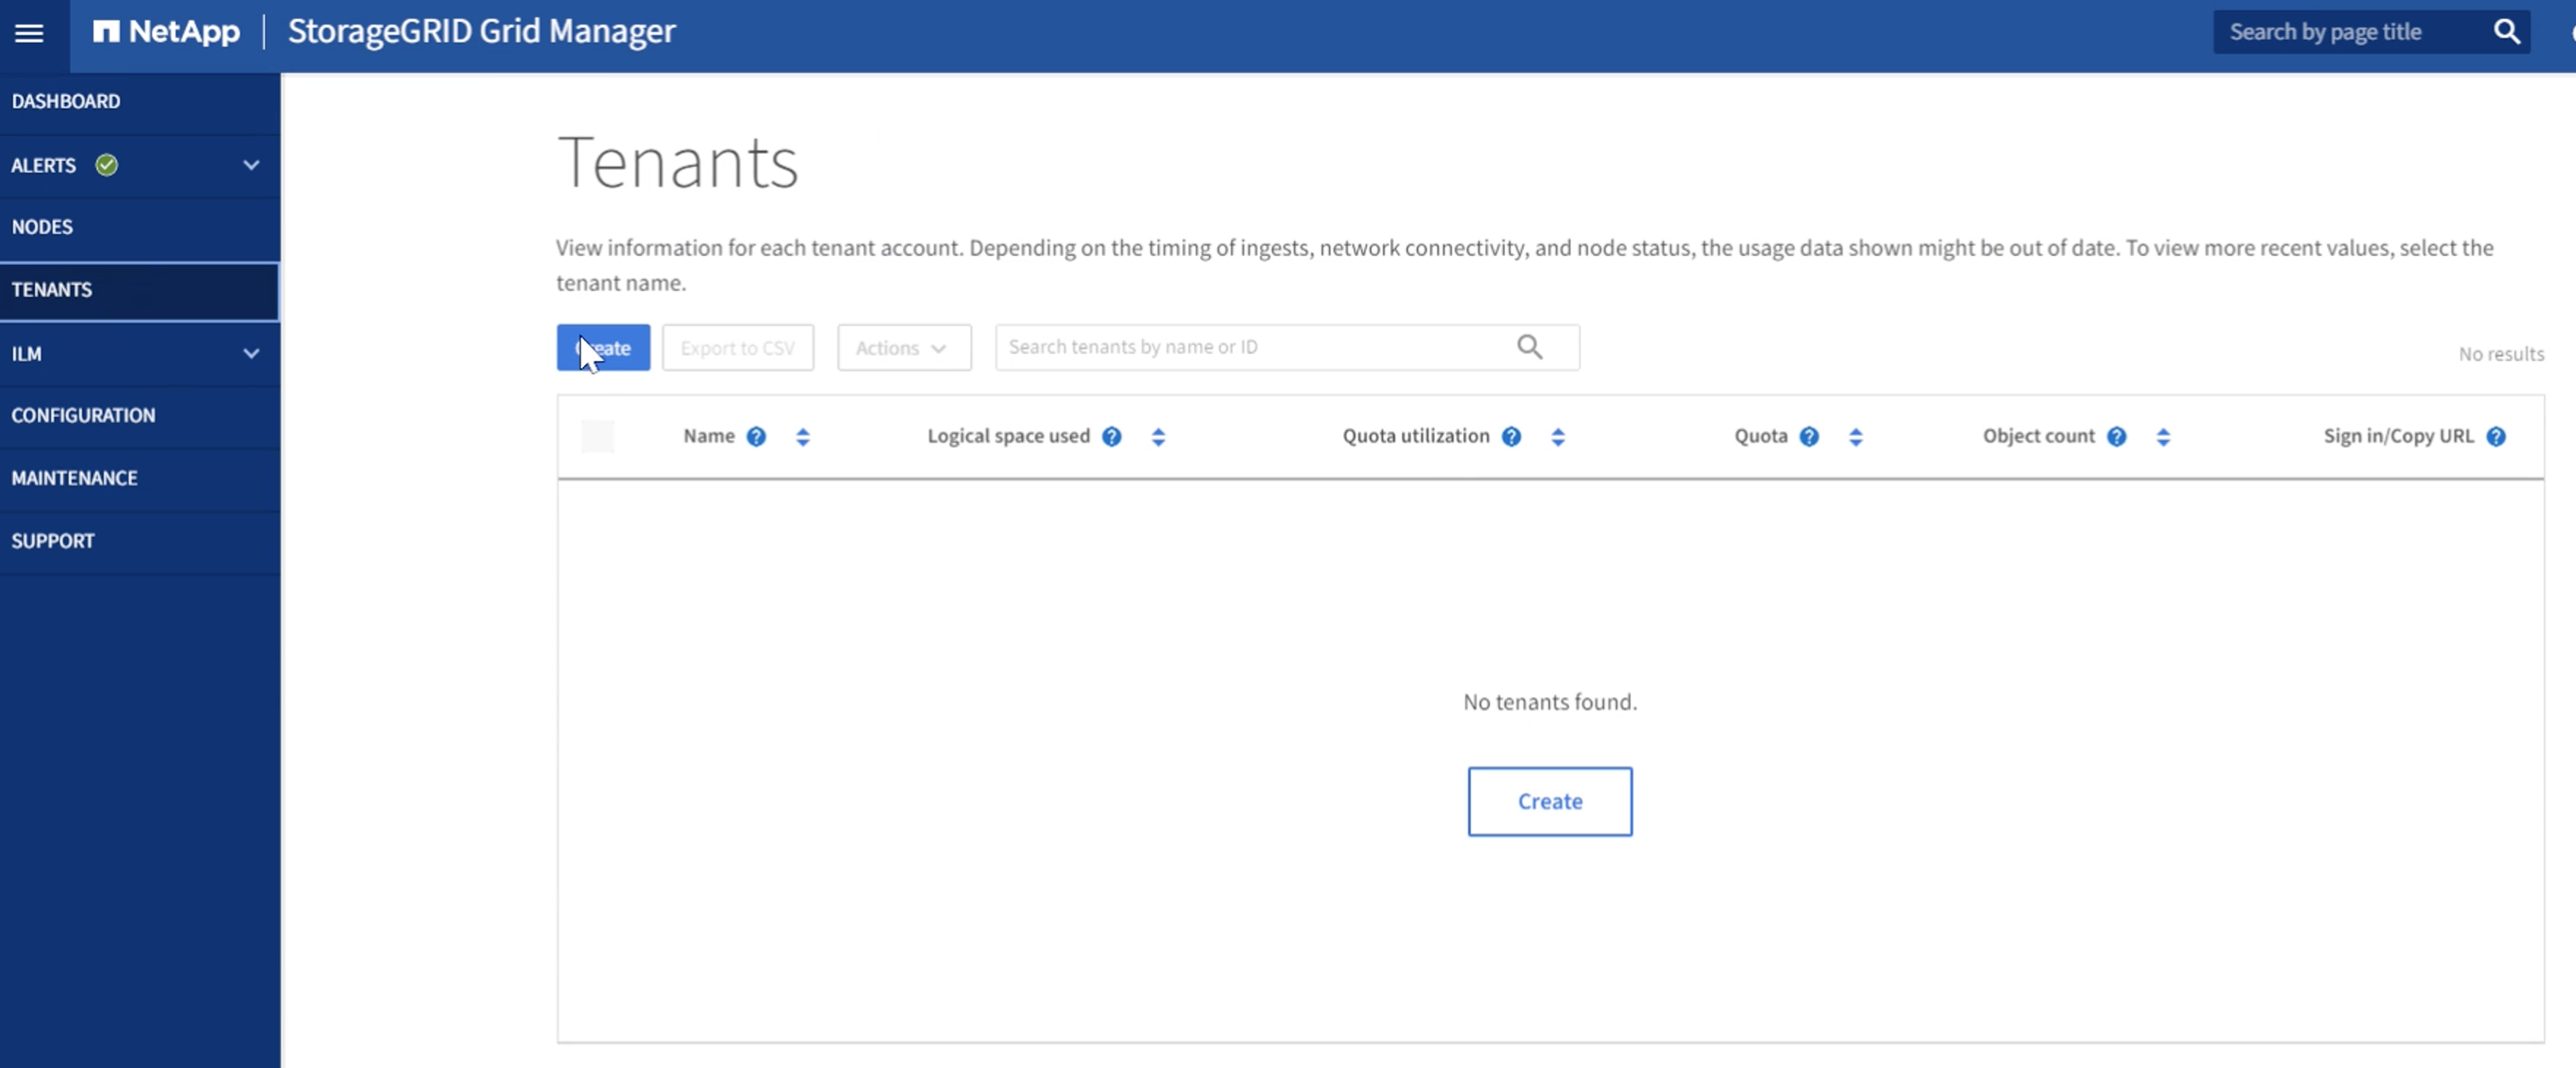Select the CONFIGURATION menu item
Image resolution: width=2576 pixels, height=1068 pixels.
tap(82, 414)
